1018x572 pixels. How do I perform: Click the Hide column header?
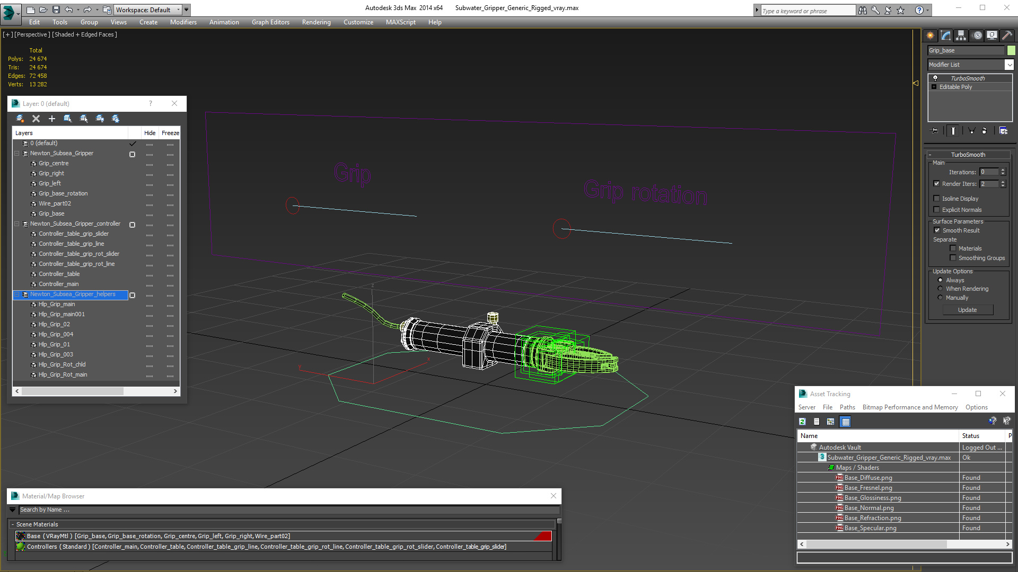click(x=150, y=133)
